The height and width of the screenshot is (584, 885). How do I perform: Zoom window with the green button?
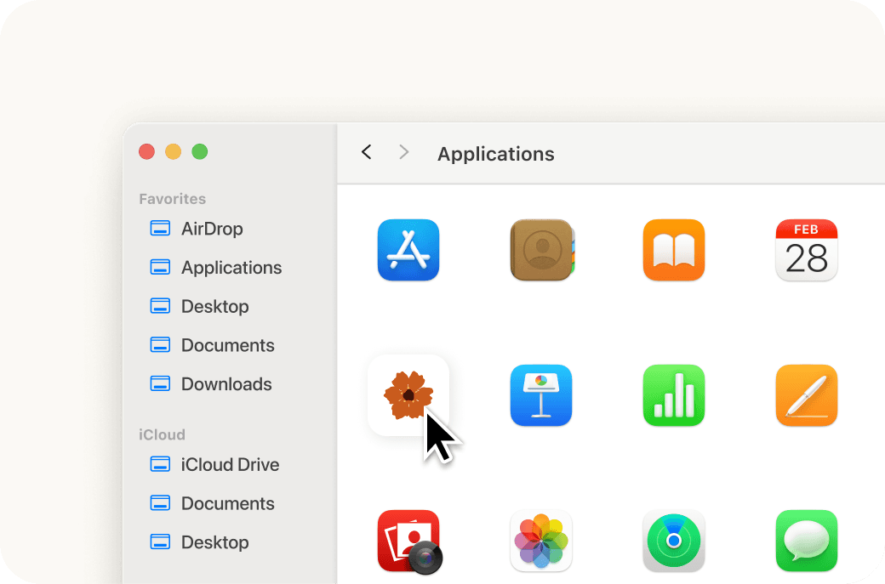pos(200,151)
